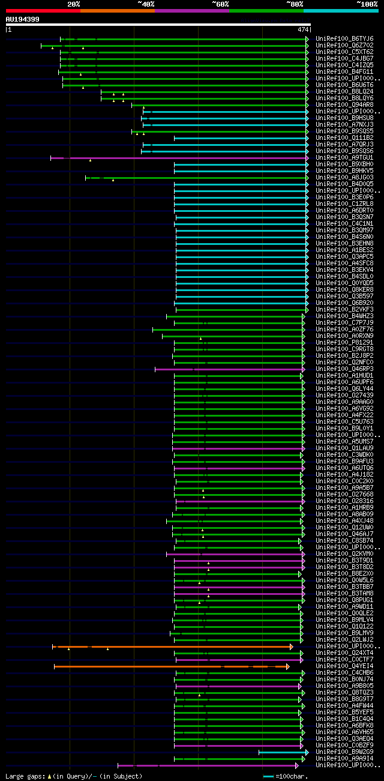The height and width of the screenshot is (781, 384).
Task: Open hit UniRef100_C5XT62
Action: 344,52
